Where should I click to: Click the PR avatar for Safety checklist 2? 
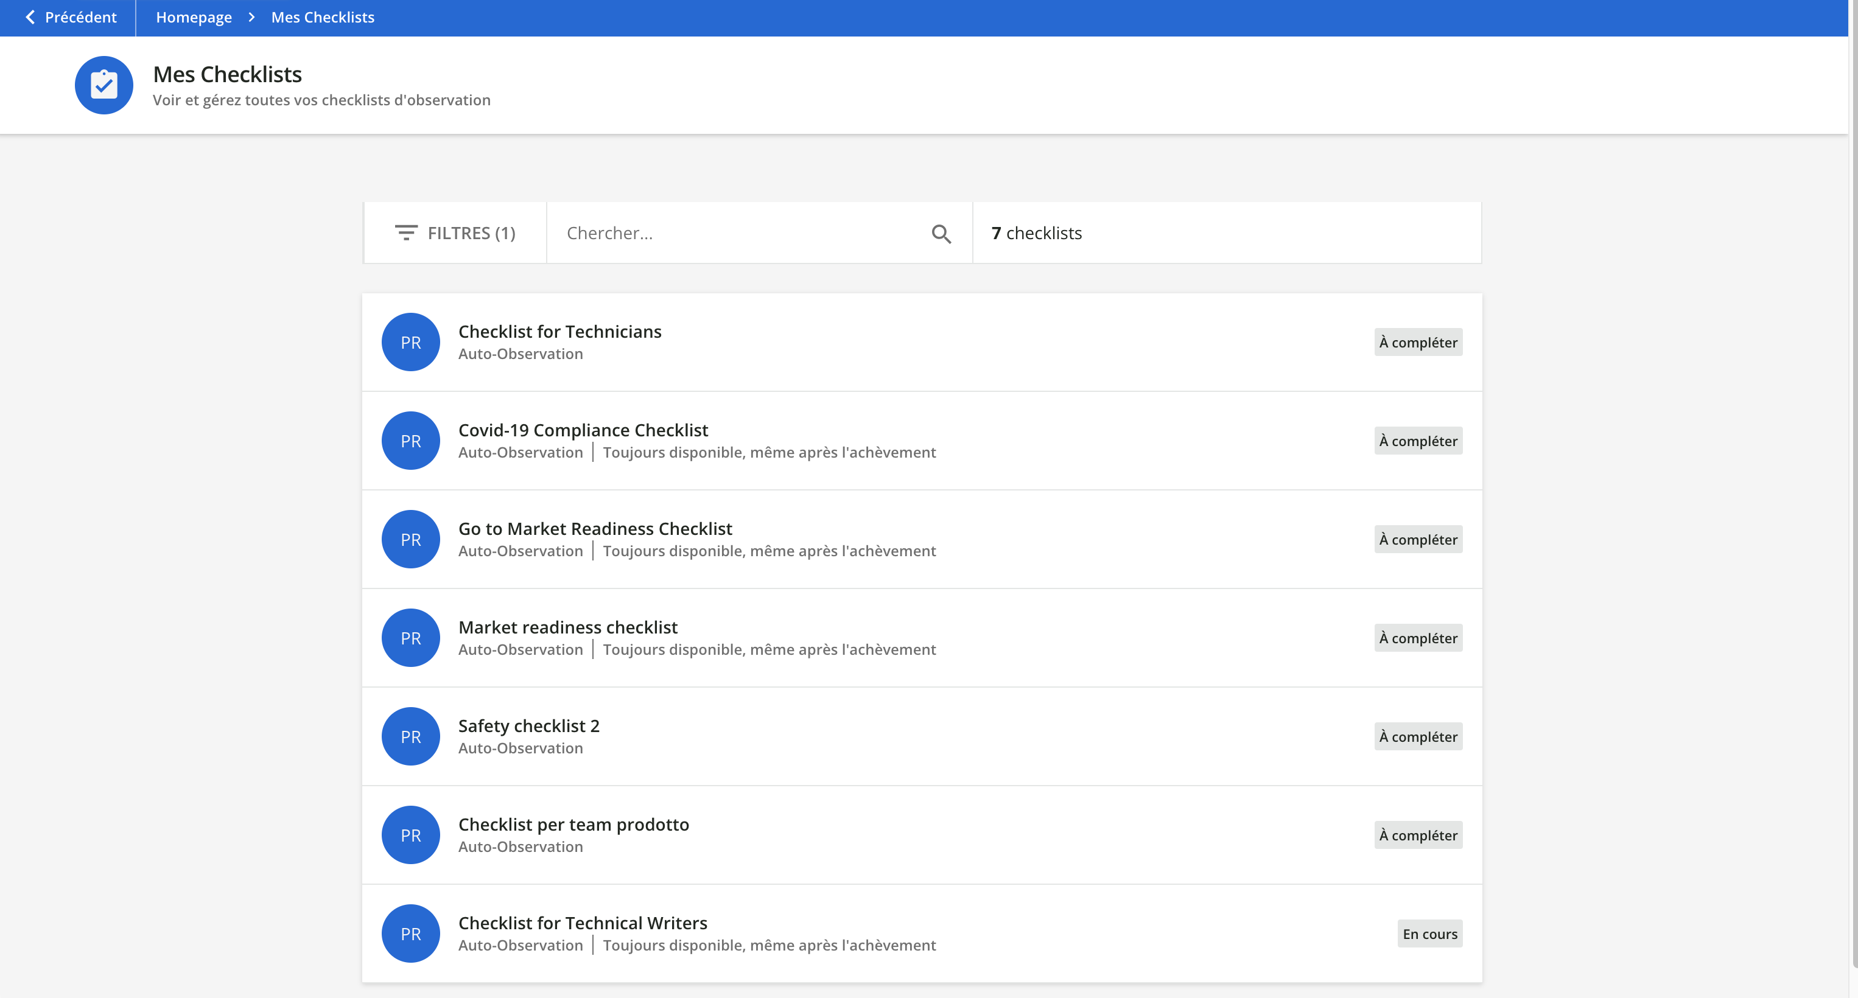point(410,736)
